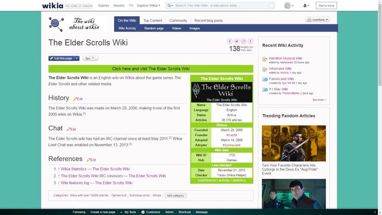
Task: Open Images in the blue subnav
Action: tap(195, 28)
